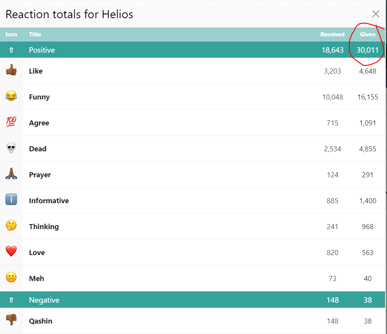The image size is (387, 334).
Task: Click the Meh neutral face icon
Action: [x=11, y=277]
